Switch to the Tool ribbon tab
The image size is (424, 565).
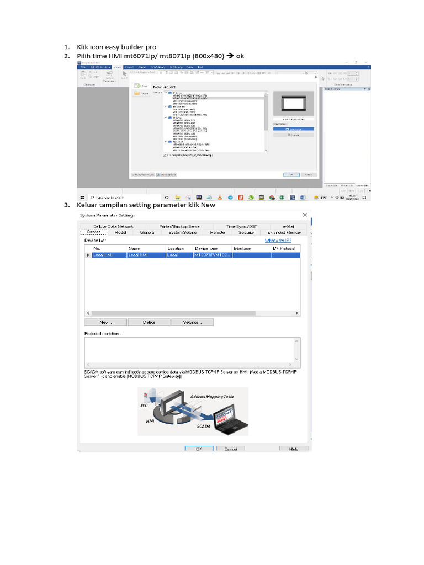(200, 67)
